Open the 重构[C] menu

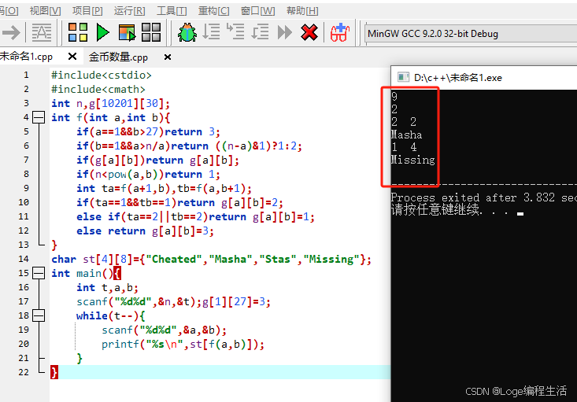pyautogui.click(x=214, y=11)
